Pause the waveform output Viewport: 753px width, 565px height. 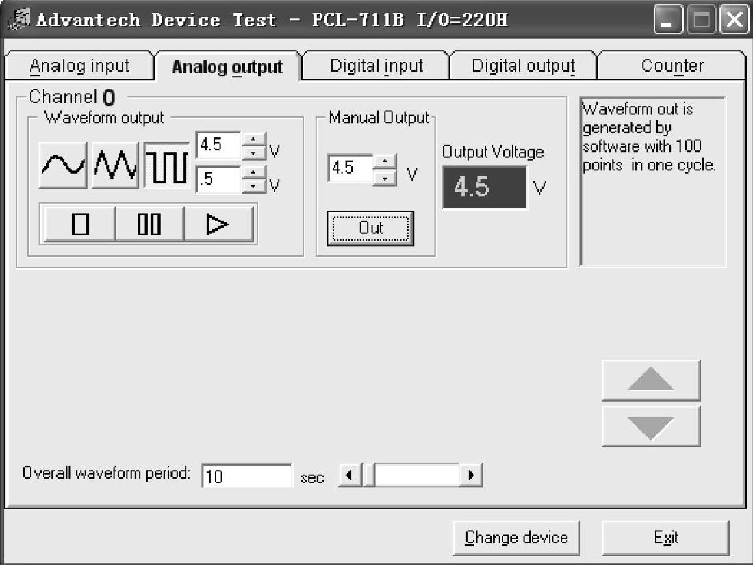(x=149, y=224)
